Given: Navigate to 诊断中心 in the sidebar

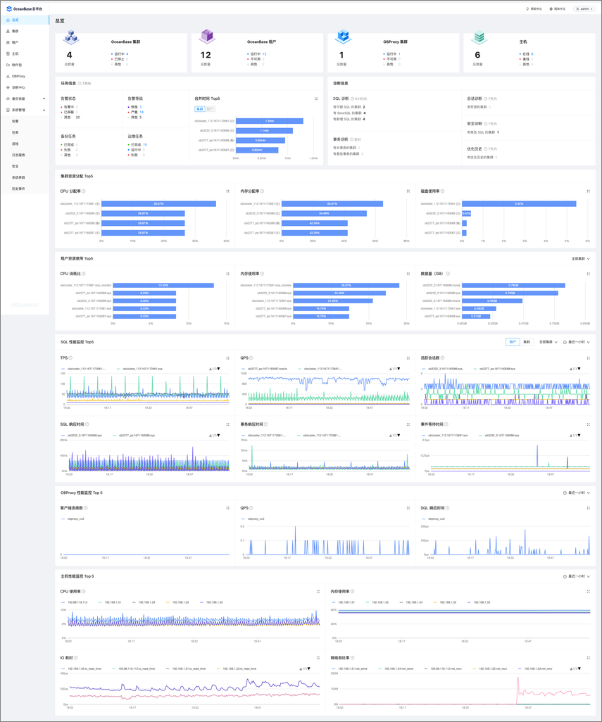Looking at the screenshot, I should (x=18, y=87).
